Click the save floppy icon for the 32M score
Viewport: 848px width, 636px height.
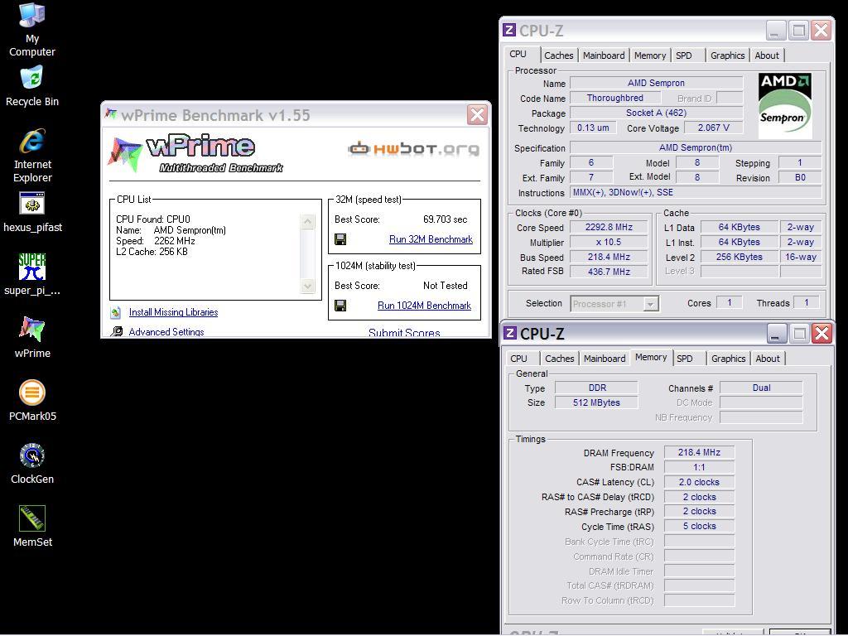(340, 239)
